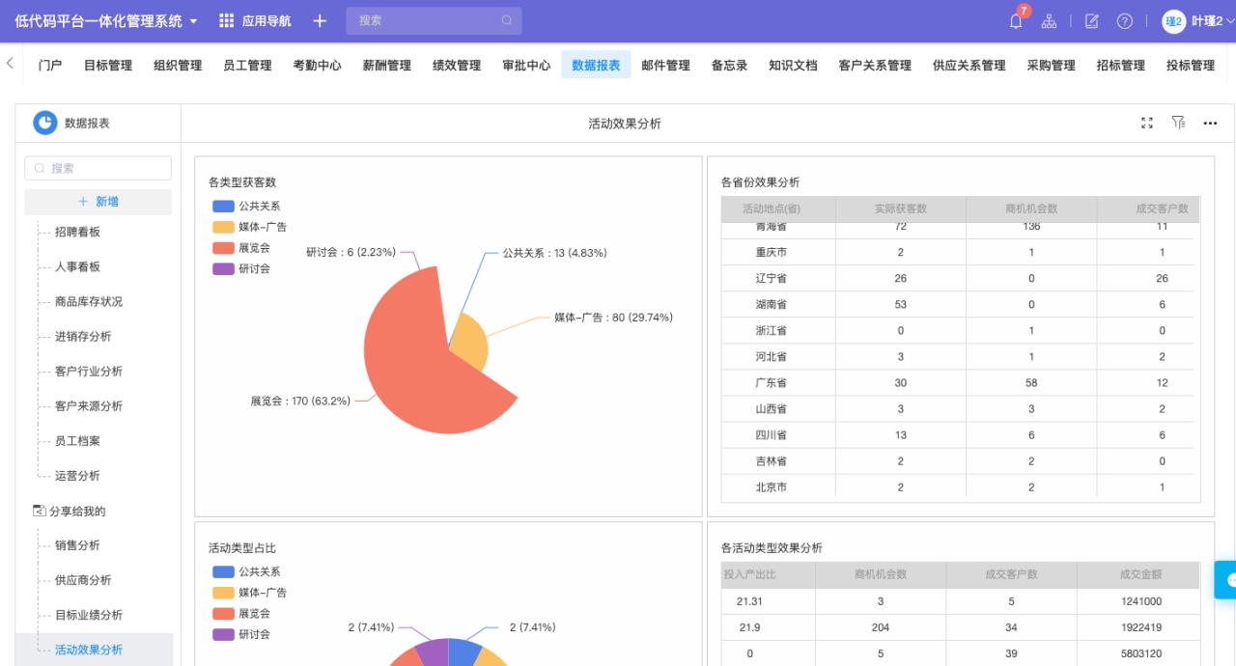Click the edit note icon in header

1092,21
